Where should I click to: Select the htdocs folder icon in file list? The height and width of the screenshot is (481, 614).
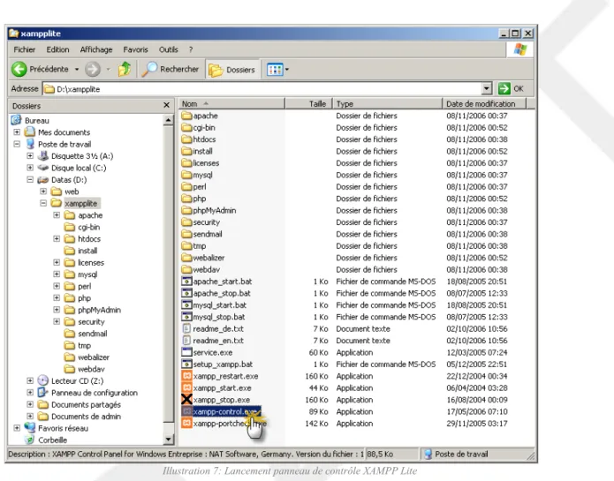click(186, 139)
